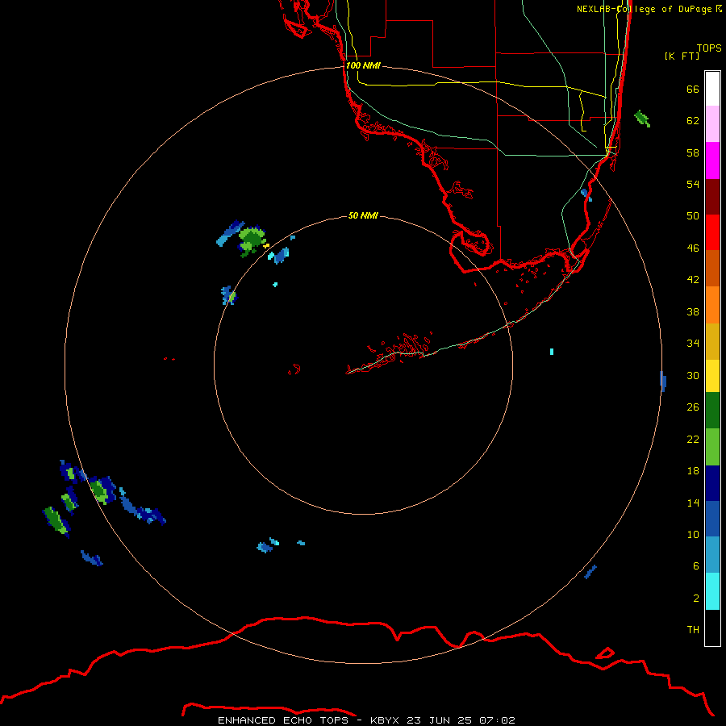Viewport: 726px width, 726px height.
Task: Click legend value "22"
Action: click(693, 440)
